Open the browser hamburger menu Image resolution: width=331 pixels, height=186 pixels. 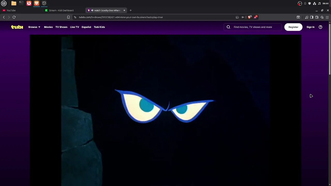(327, 17)
